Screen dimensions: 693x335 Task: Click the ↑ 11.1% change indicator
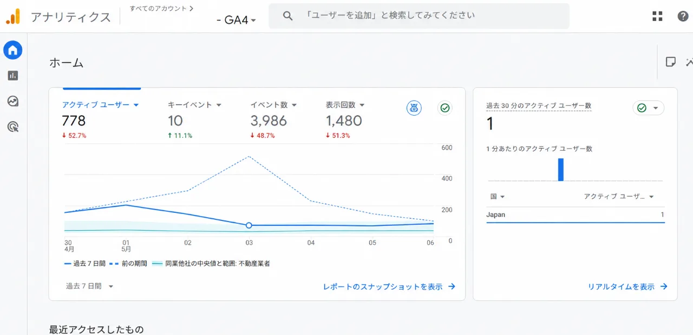(x=180, y=136)
